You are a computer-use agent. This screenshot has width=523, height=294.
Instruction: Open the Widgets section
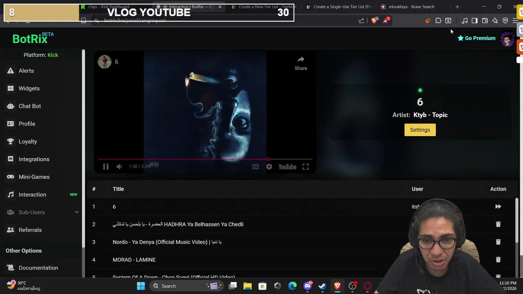coord(29,88)
